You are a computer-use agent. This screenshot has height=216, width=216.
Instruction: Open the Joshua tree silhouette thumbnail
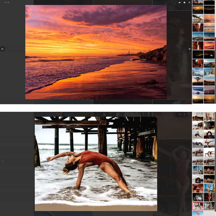tap(198, 81)
